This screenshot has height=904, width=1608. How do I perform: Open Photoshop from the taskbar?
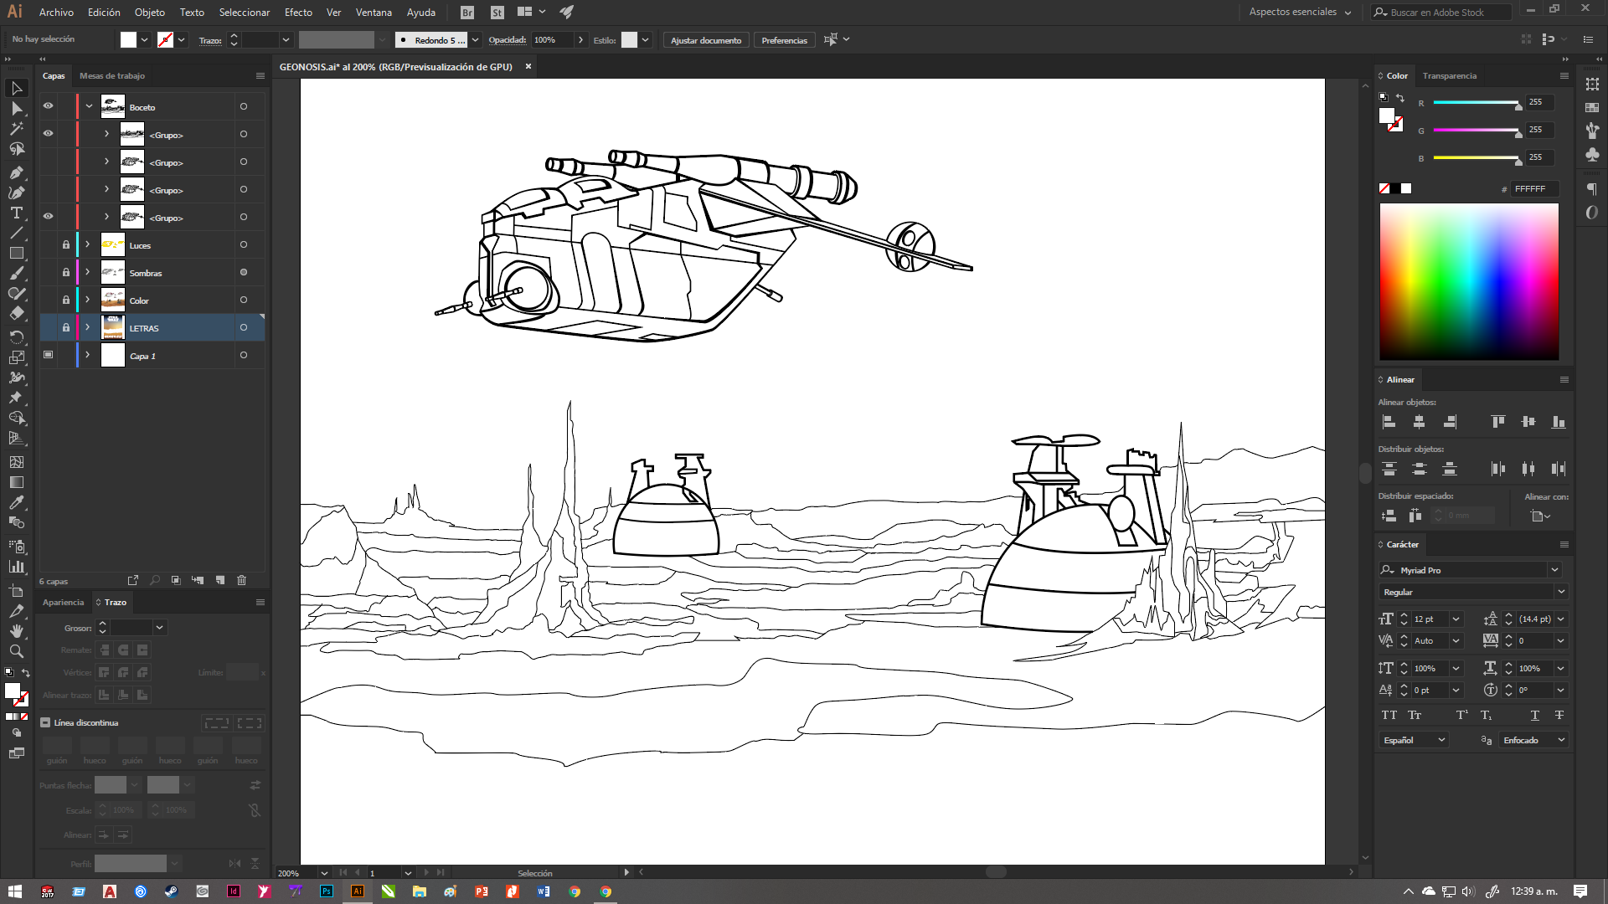click(327, 891)
